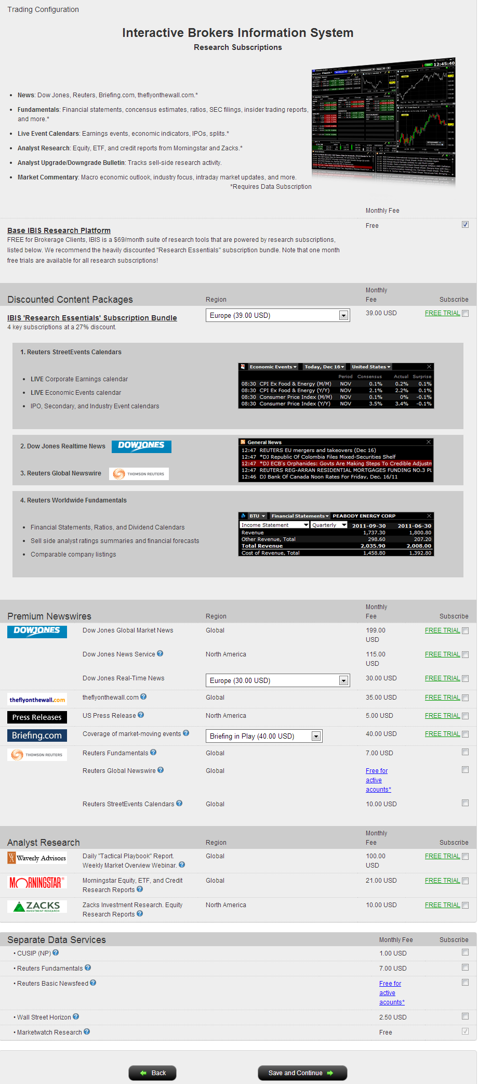
Task: Check the CUSIP (NP) subscribe checkbox
Action: [466, 952]
